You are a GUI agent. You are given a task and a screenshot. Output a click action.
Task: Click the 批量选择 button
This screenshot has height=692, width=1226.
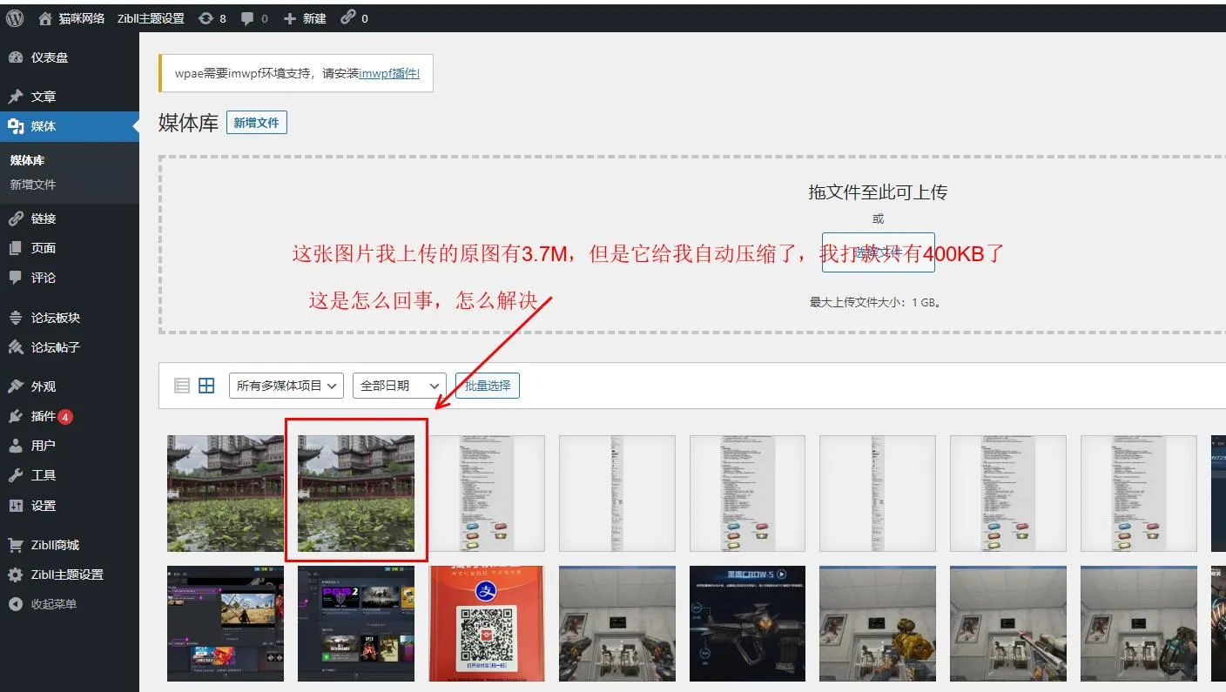[x=488, y=386]
